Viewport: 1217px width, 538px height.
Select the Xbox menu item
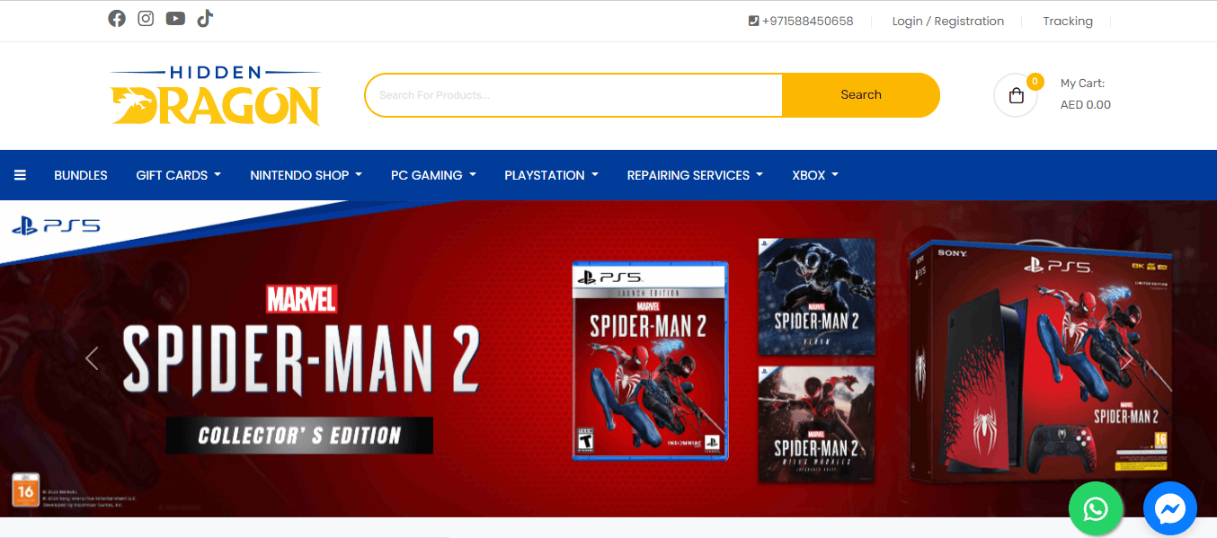[814, 175]
